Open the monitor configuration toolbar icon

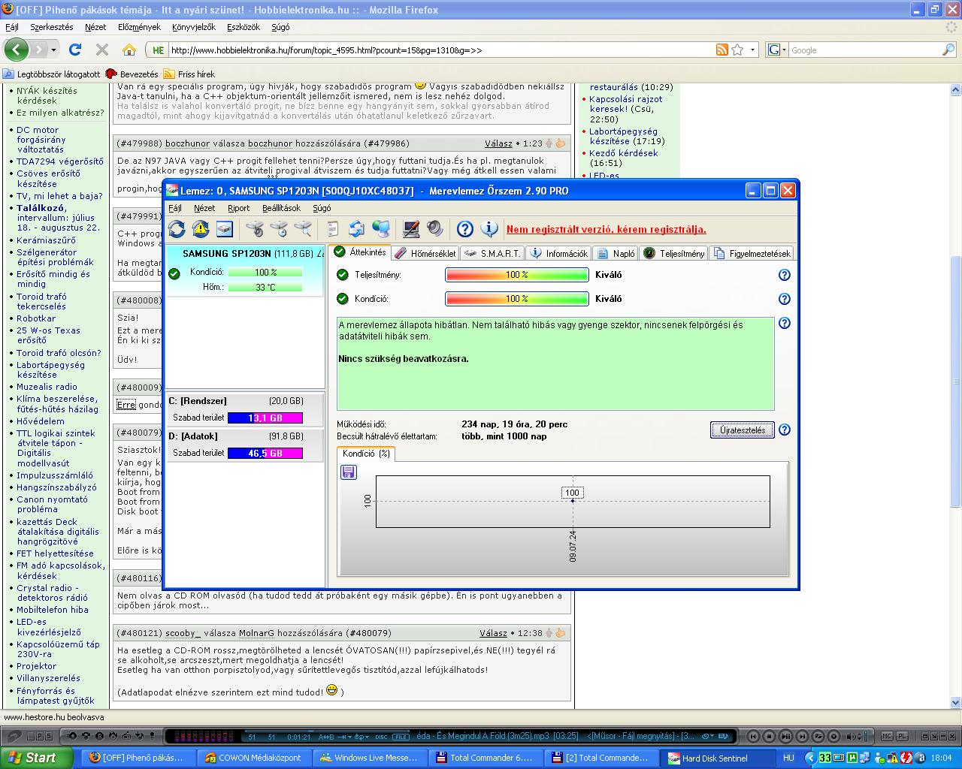(411, 229)
